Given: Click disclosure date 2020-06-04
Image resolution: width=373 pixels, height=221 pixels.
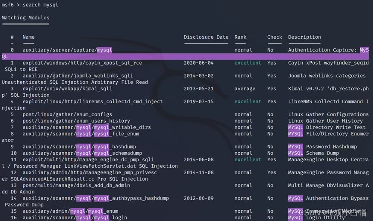Looking at the screenshot, I should pos(199,63).
